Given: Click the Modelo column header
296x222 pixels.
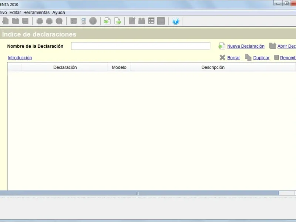Looking at the screenshot, I should pyautogui.click(x=119, y=67).
